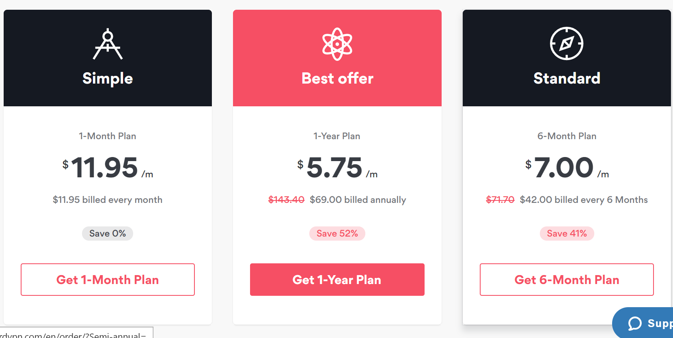Select the Best offer plan header

pyautogui.click(x=337, y=58)
